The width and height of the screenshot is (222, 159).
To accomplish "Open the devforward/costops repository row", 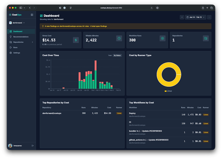I will click(52, 113).
